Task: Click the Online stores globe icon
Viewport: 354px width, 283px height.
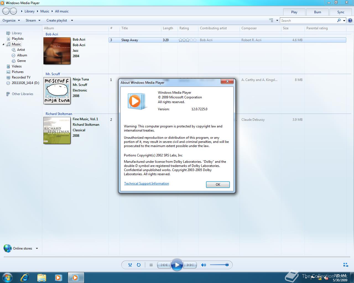Action: tap(7, 248)
